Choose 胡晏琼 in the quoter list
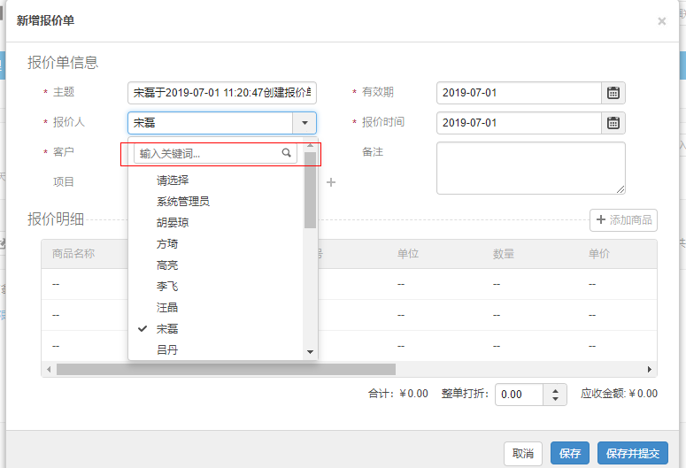 point(172,223)
